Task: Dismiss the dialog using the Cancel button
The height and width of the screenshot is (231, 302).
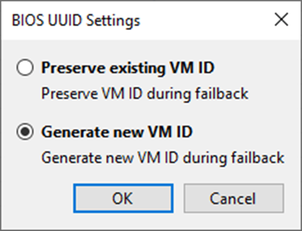Action: (234, 198)
